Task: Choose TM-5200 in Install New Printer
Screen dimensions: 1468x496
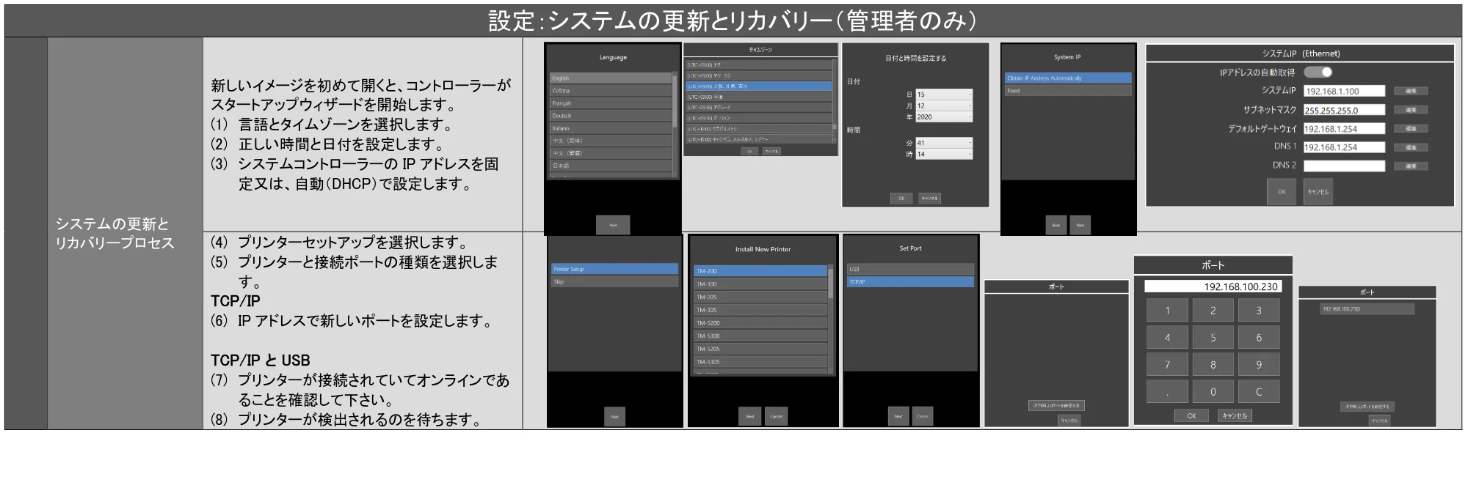Action: [760, 323]
